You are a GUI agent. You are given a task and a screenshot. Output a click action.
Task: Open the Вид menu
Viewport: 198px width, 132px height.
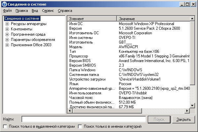coord(35,11)
